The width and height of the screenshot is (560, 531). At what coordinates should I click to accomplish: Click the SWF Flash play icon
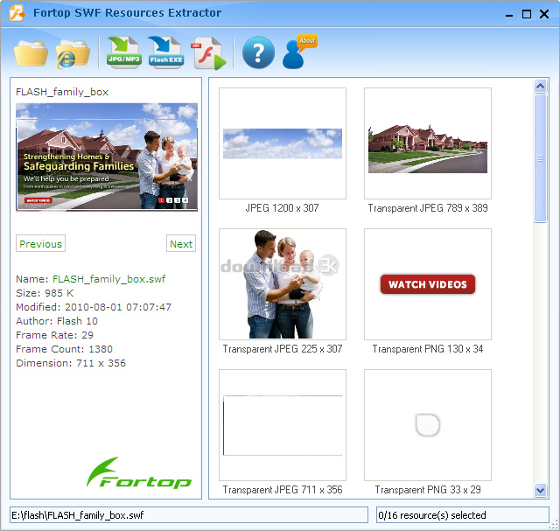pyautogui.click(x=209, y=53)
